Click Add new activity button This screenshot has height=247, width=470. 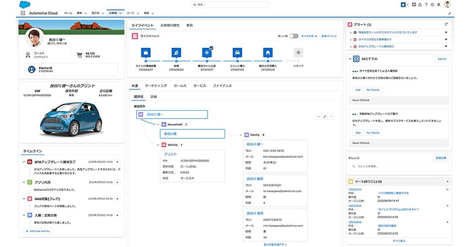pos(37,231)
